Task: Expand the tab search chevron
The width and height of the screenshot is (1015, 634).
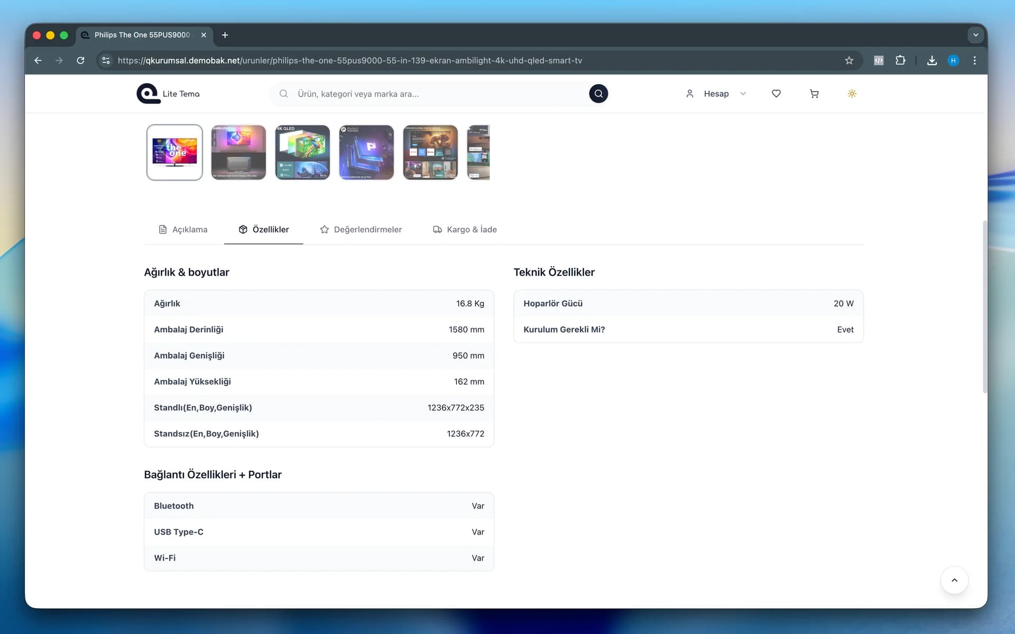Action: tap(975, 35)
